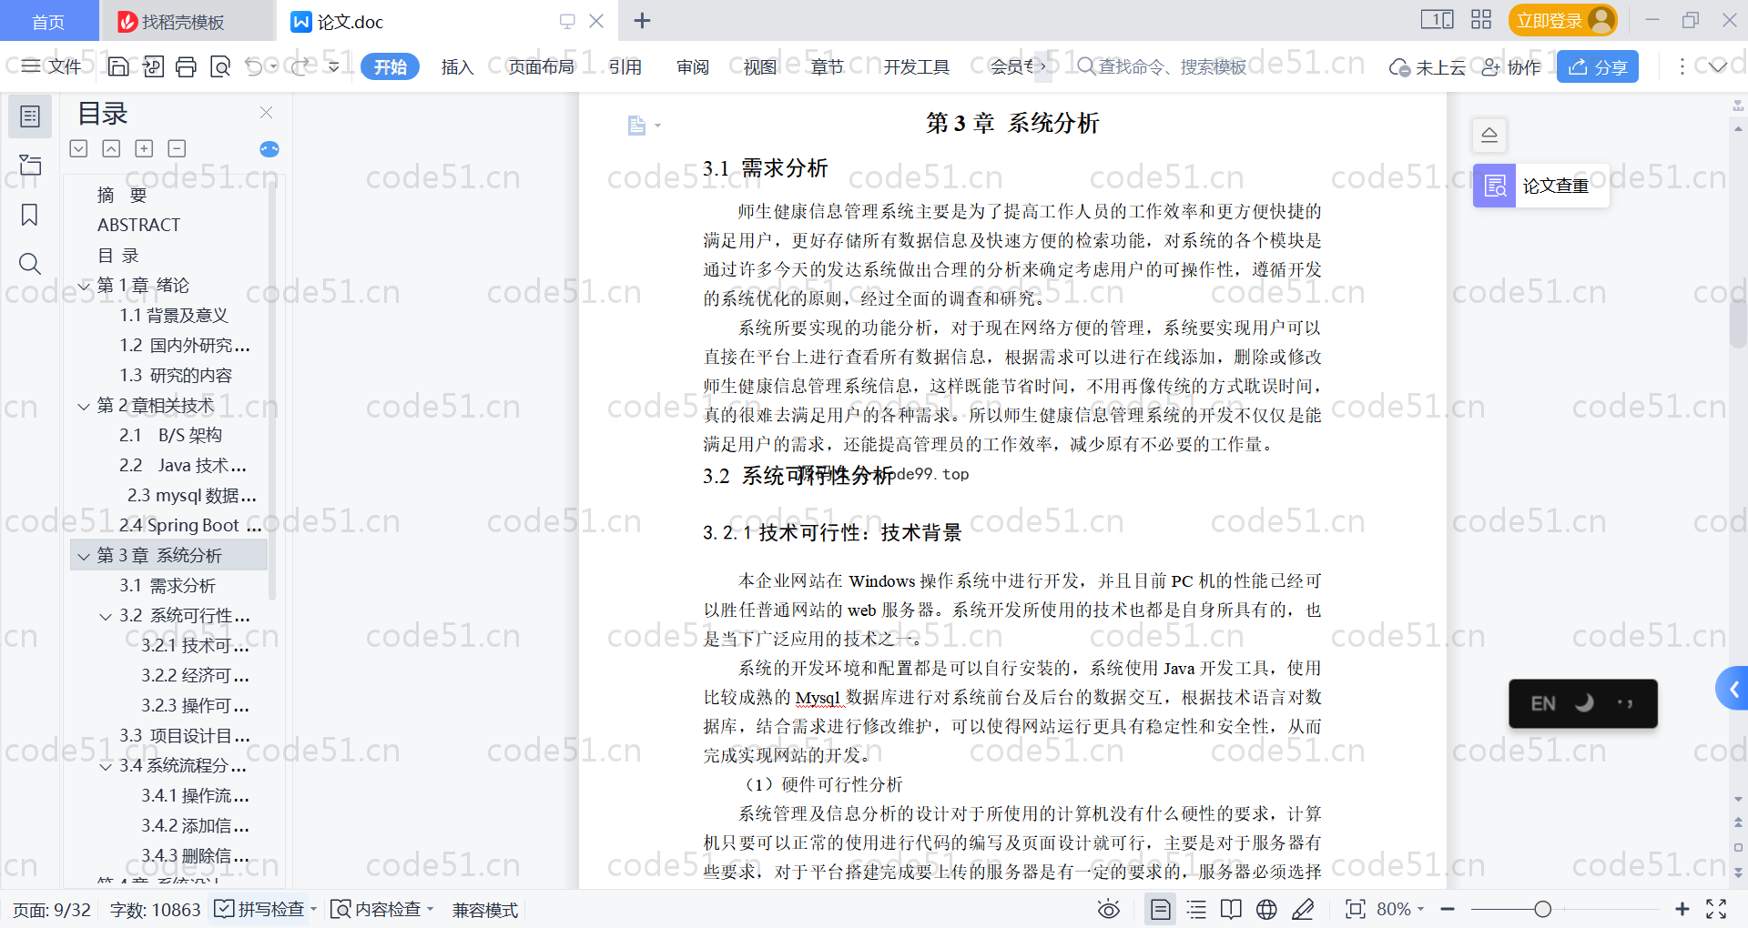The image size is (1748, 928).
Task: Click the 论文查重 side panel button
Action: point(1540,186)
